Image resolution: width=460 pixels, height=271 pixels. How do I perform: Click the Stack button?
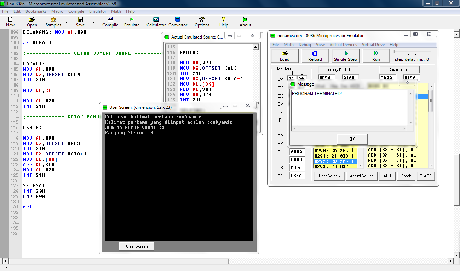[406, 176]
